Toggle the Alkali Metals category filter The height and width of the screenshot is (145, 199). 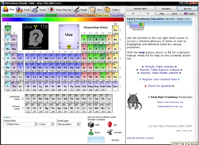20,15
